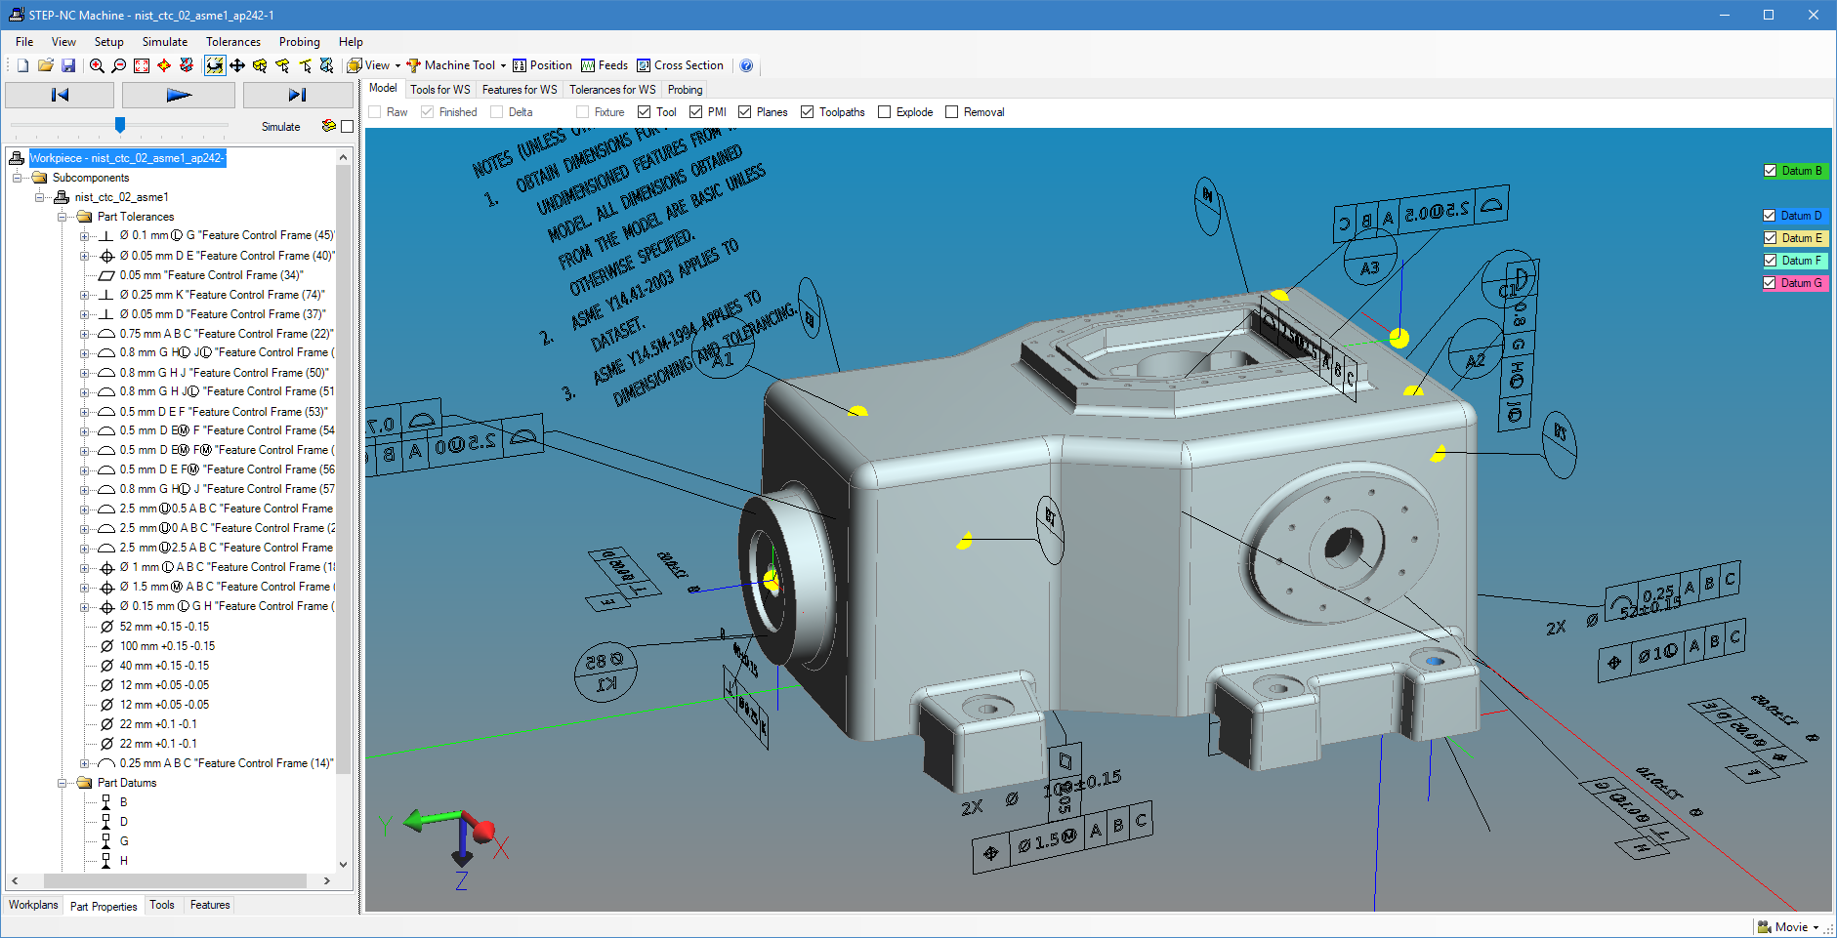Open the Simulate menu

[x=165, y=42]
